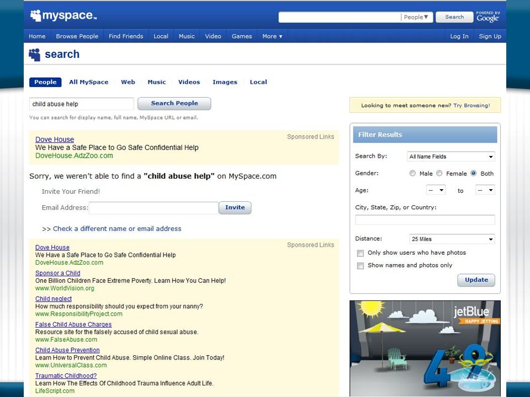
Task: Click Log In
Action: (459, 36)
